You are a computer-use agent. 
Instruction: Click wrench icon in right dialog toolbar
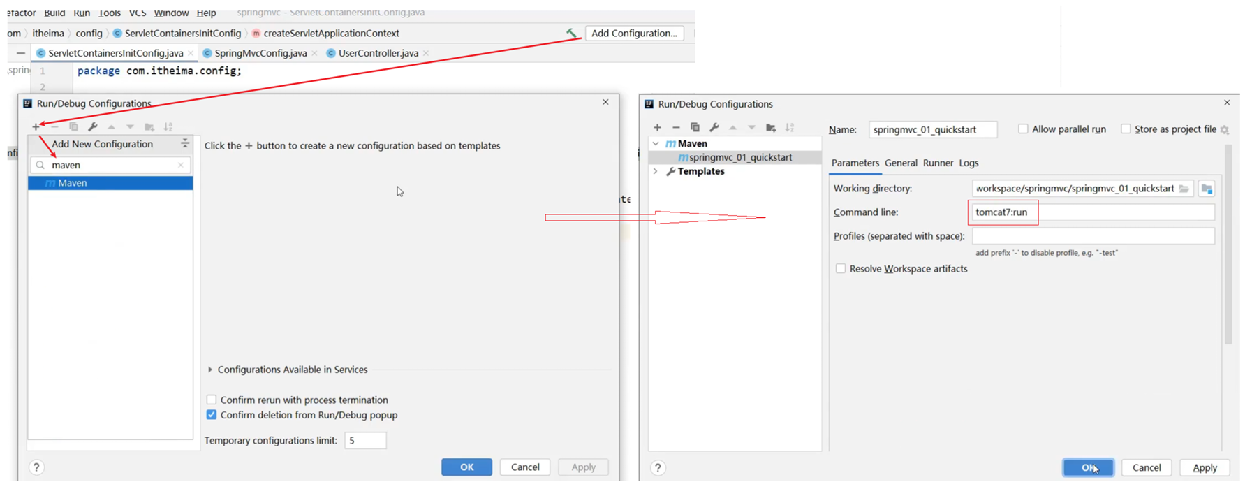[x=714, y=127]
